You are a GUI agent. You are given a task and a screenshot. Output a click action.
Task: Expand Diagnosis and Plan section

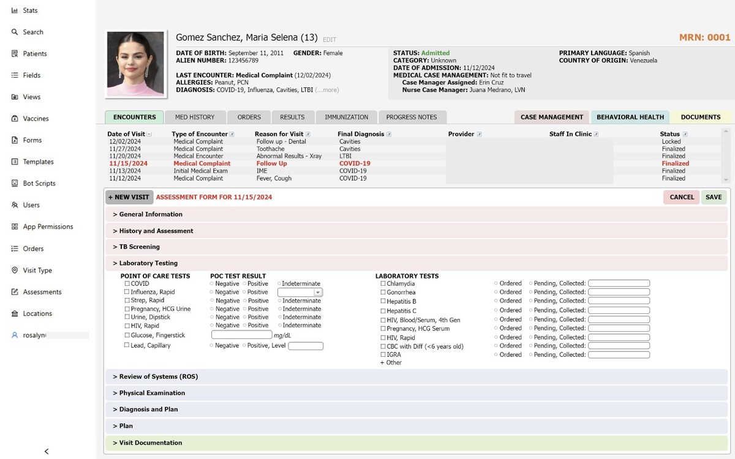(x=417, y=409)
